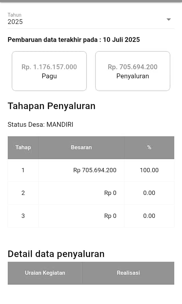Click the Besaran column header
182x304 pixels.
(x=81, y=147)
